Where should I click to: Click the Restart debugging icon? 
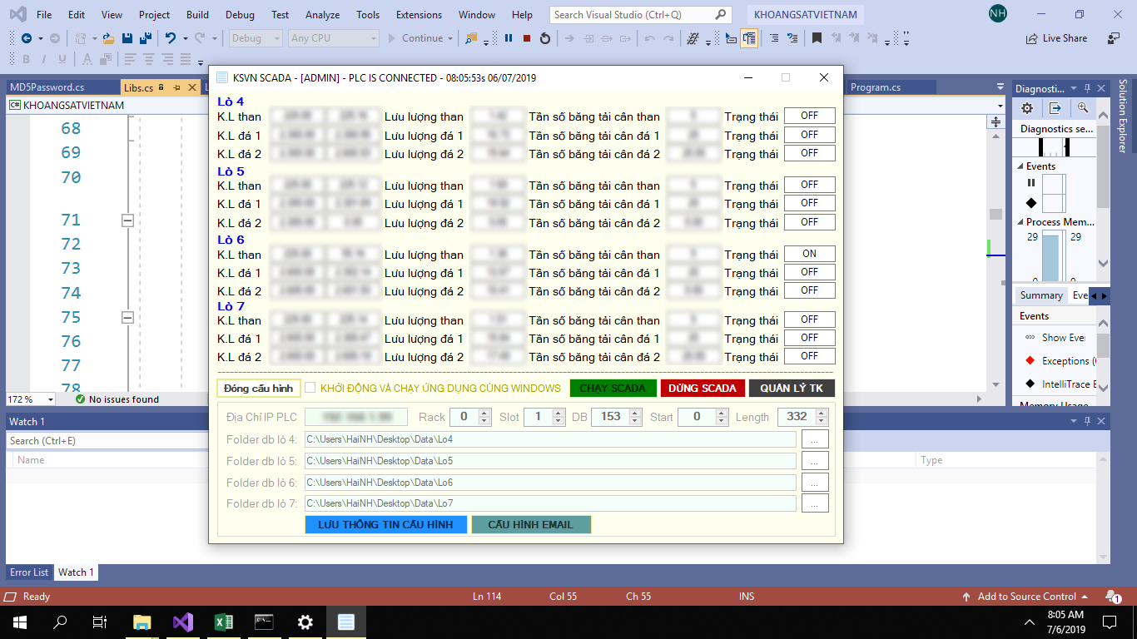(x=545, y=38)
